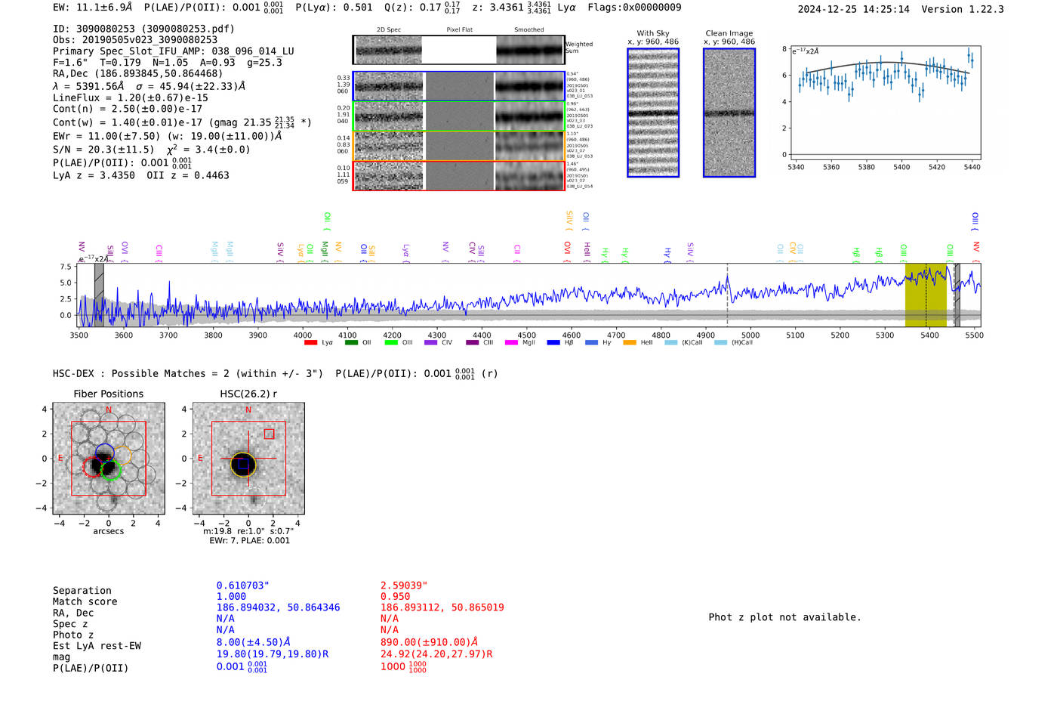Select the yellow highlighted band near 5400 Å
This screenshot has width=1057, height=720.
point(926,295)
